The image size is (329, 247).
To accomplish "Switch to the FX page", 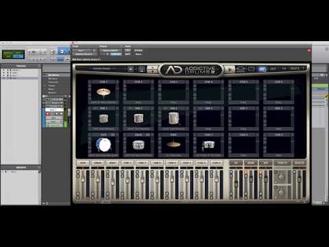I will pyautogui.click(x=284, y=69).
